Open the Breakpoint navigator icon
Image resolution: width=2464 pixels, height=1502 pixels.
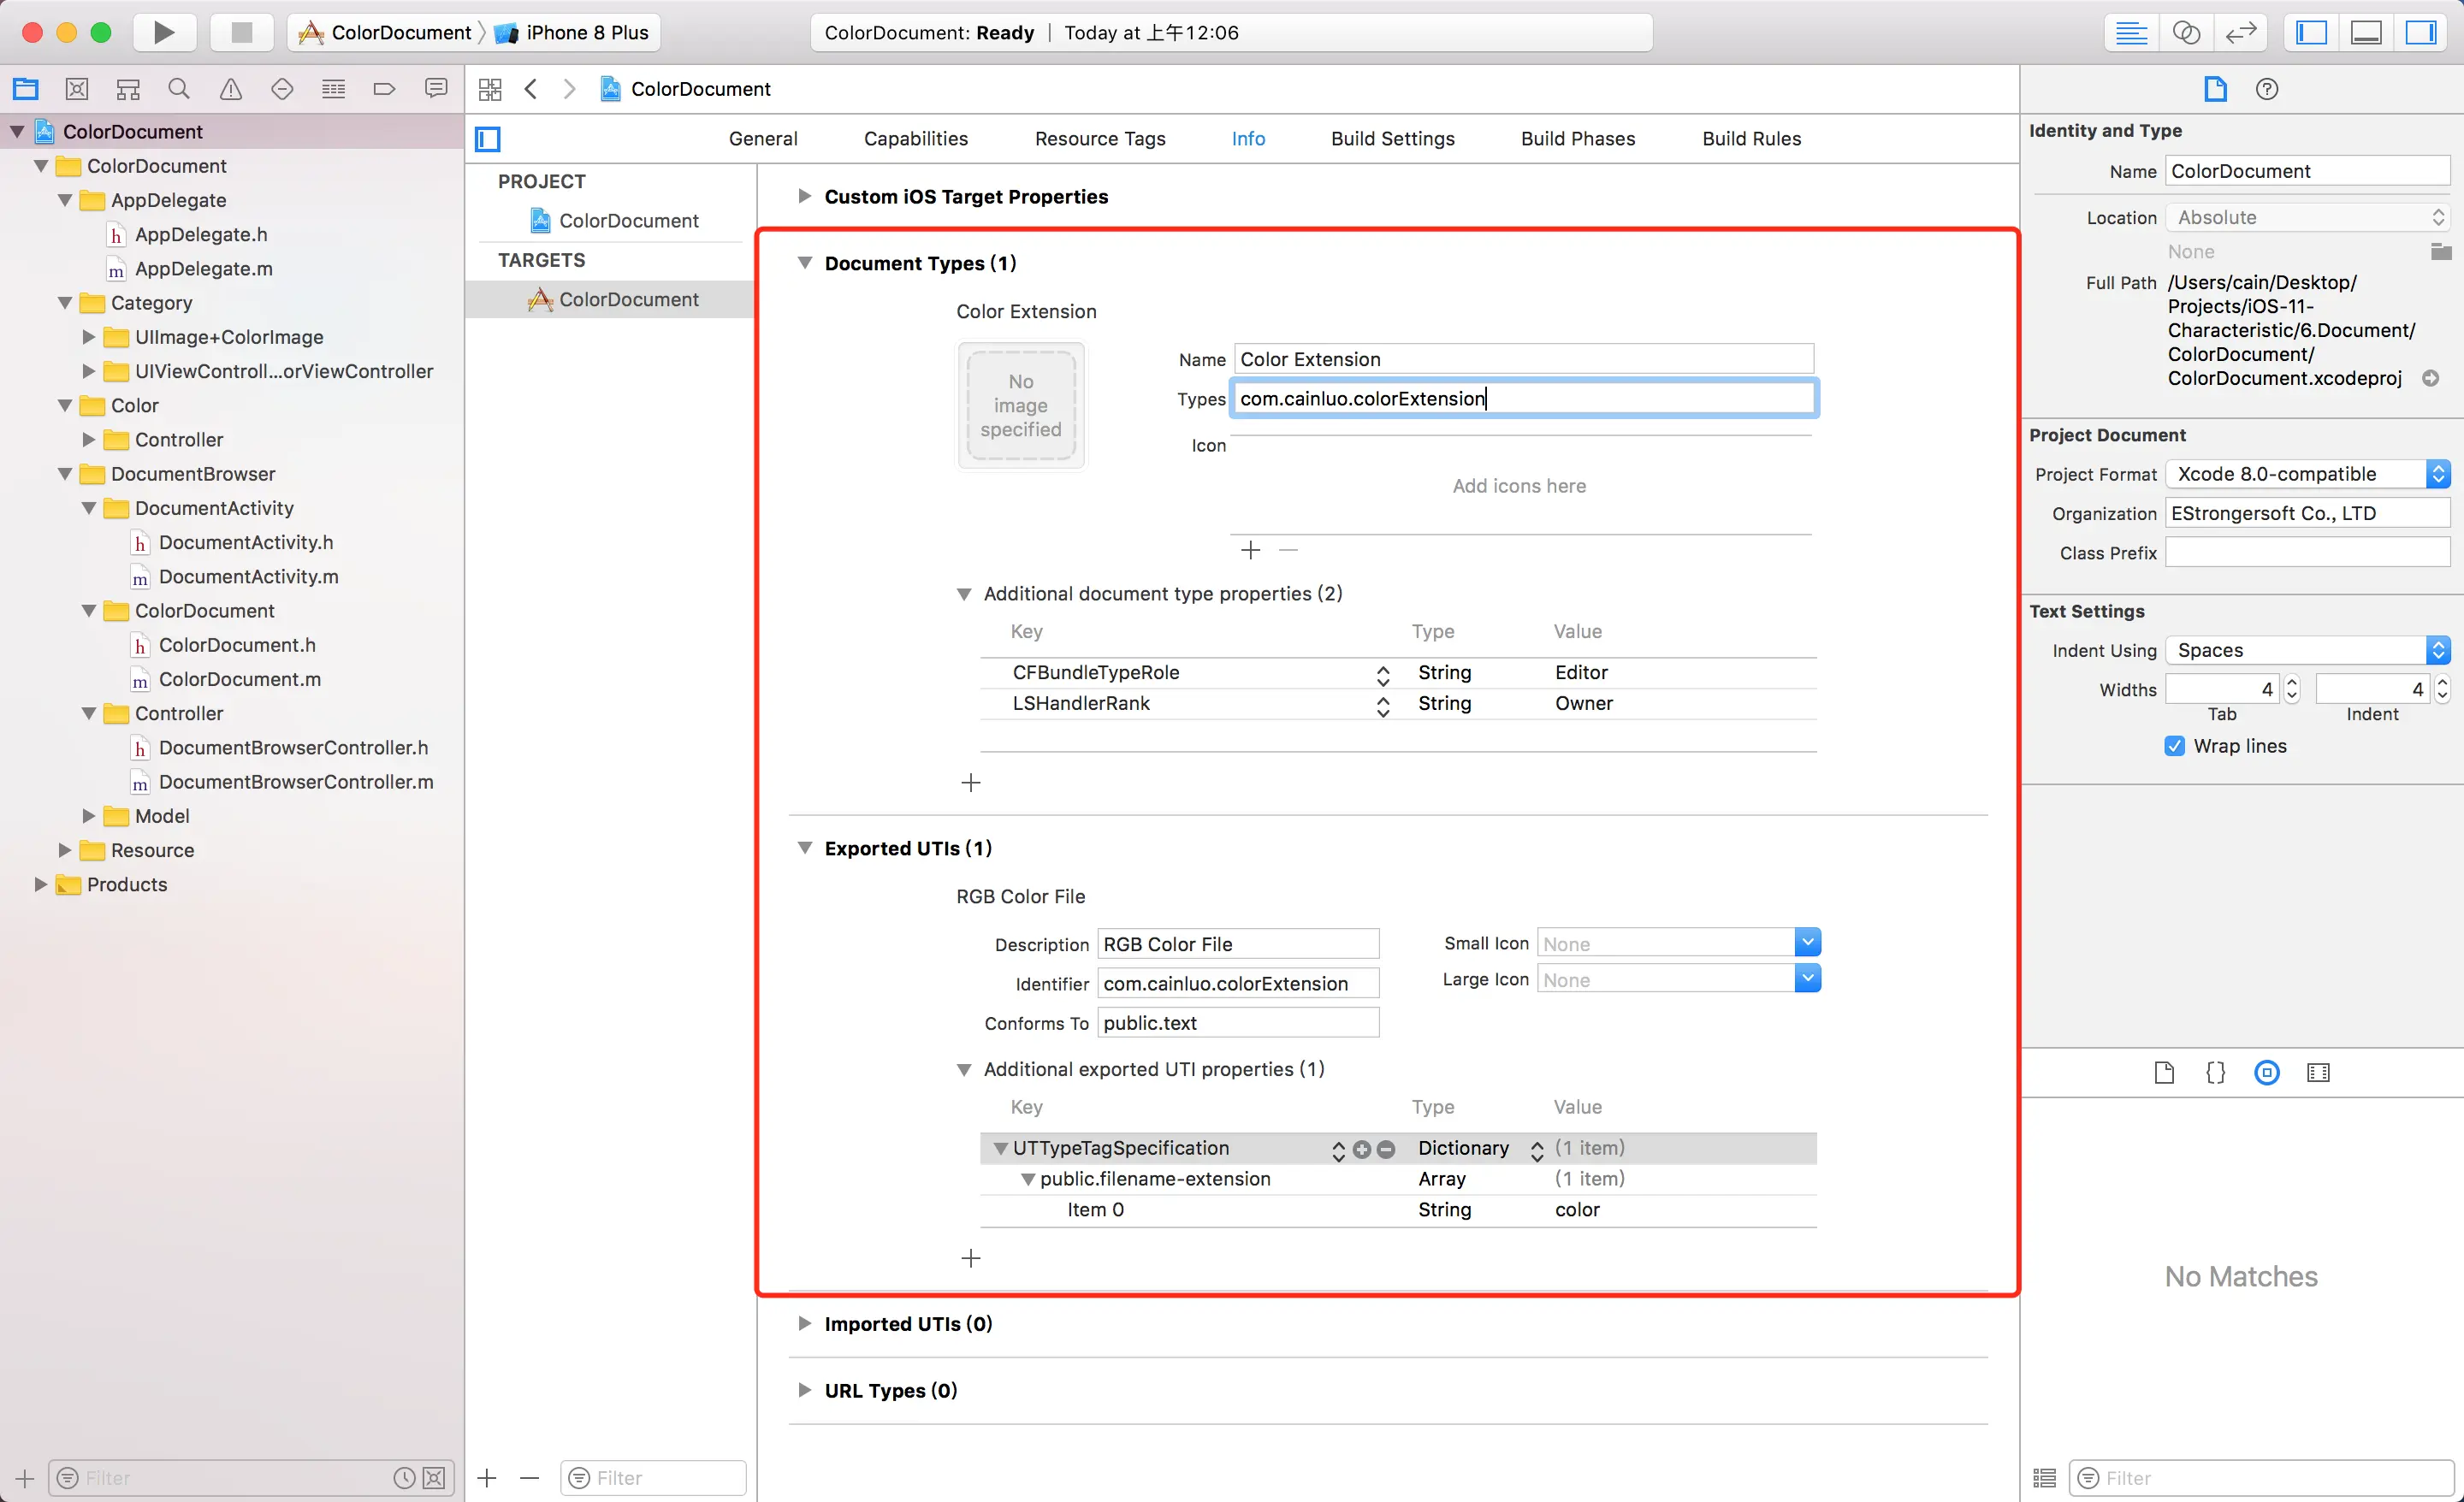pyautogui.click(x=384, y=89)
